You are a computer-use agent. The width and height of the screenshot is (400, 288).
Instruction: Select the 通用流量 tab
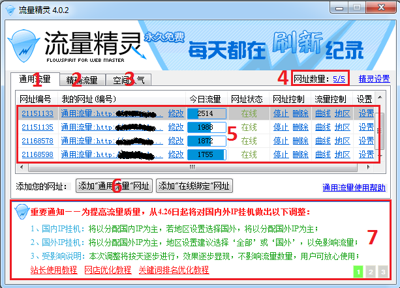pyautogui.click(x=35, y=79)
